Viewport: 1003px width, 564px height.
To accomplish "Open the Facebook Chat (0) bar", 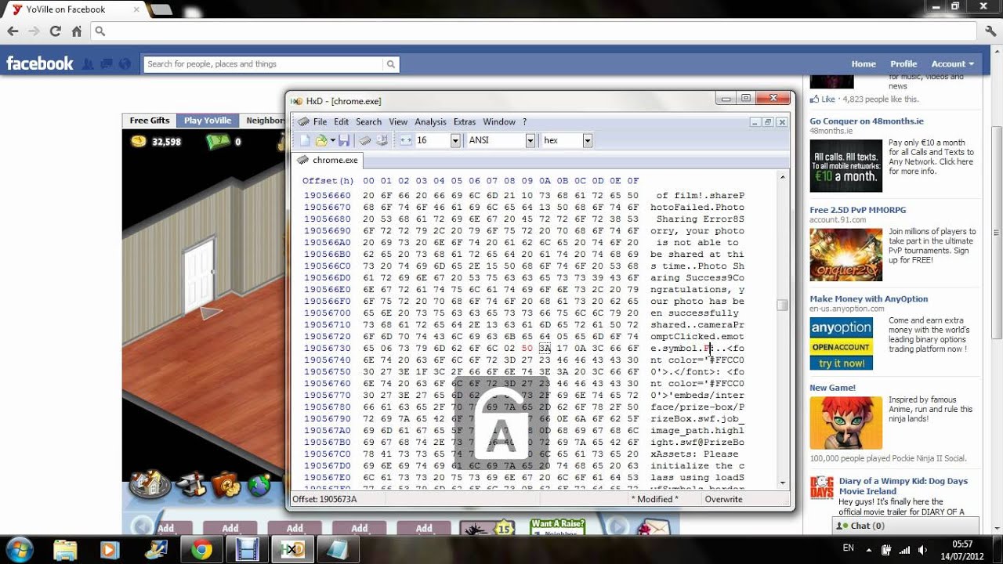I will pos(906,526).
